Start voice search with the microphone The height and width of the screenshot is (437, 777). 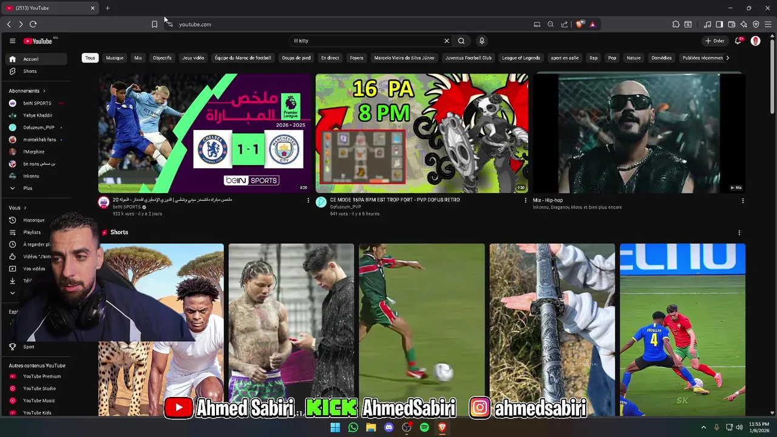pyautogui.click(x=482, y=41)
